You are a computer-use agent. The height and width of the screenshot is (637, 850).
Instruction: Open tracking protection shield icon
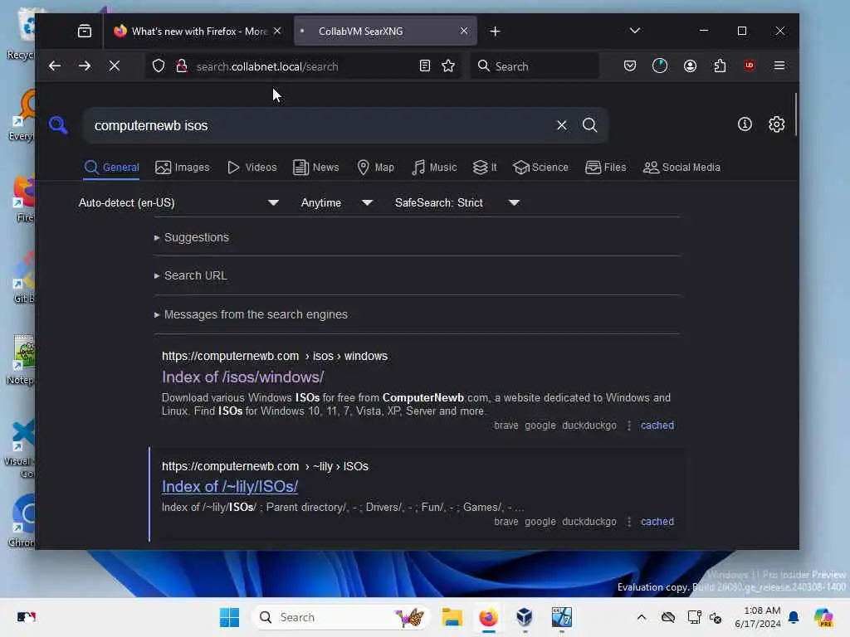click(159, 66)
